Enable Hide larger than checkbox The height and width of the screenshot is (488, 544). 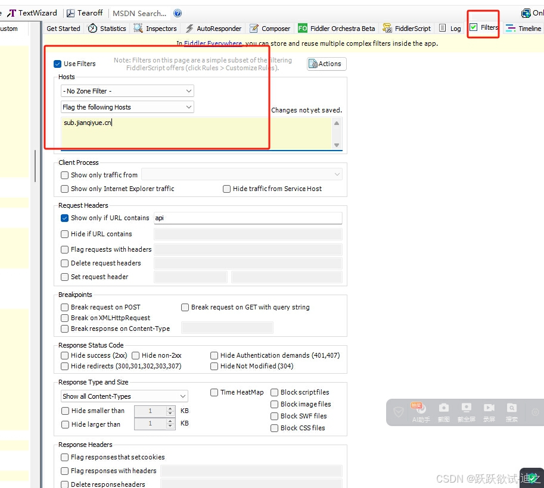(x=65, y=424)
